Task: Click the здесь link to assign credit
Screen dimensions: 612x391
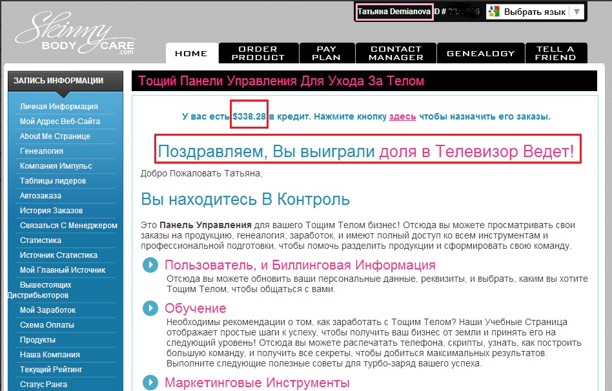Action: point(402,116)
